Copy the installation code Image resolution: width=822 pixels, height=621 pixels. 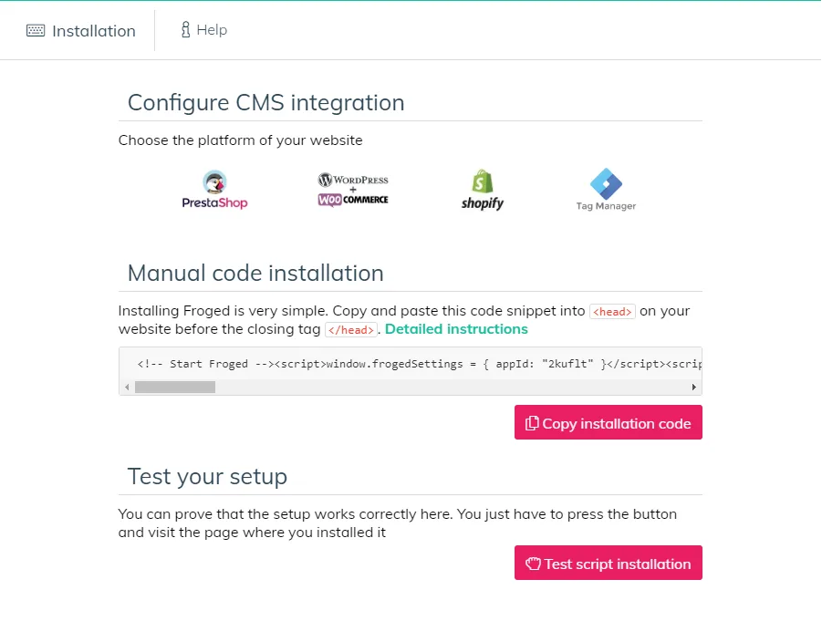tap(609, 422)
